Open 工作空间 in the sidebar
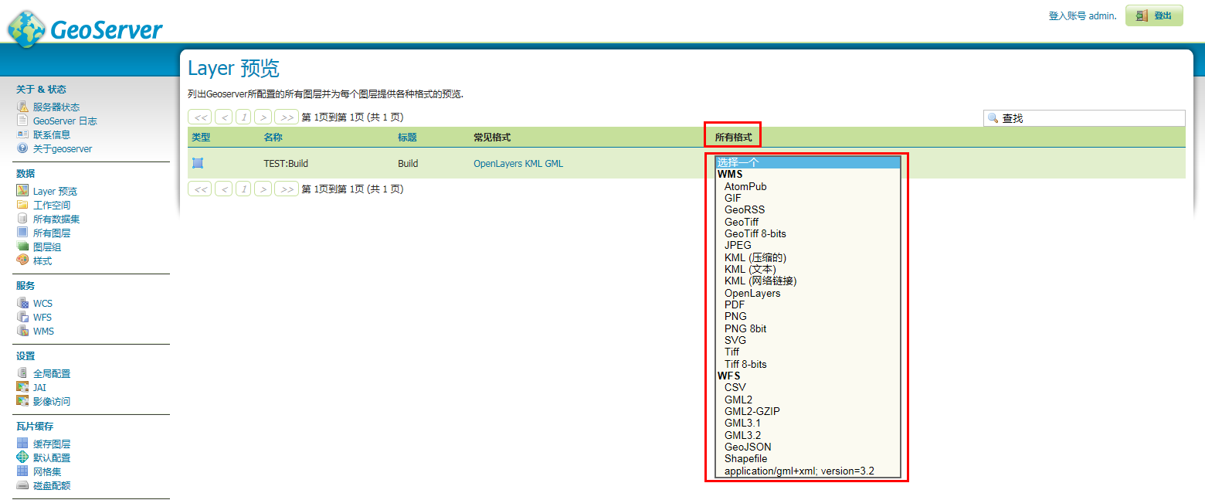Screen dimensions: 1205x500 click(52, 206)
